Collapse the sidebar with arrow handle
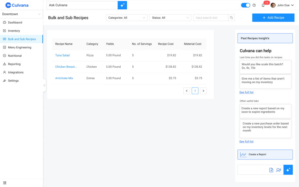This screenshot has height=187, width=299. (44, 85)
